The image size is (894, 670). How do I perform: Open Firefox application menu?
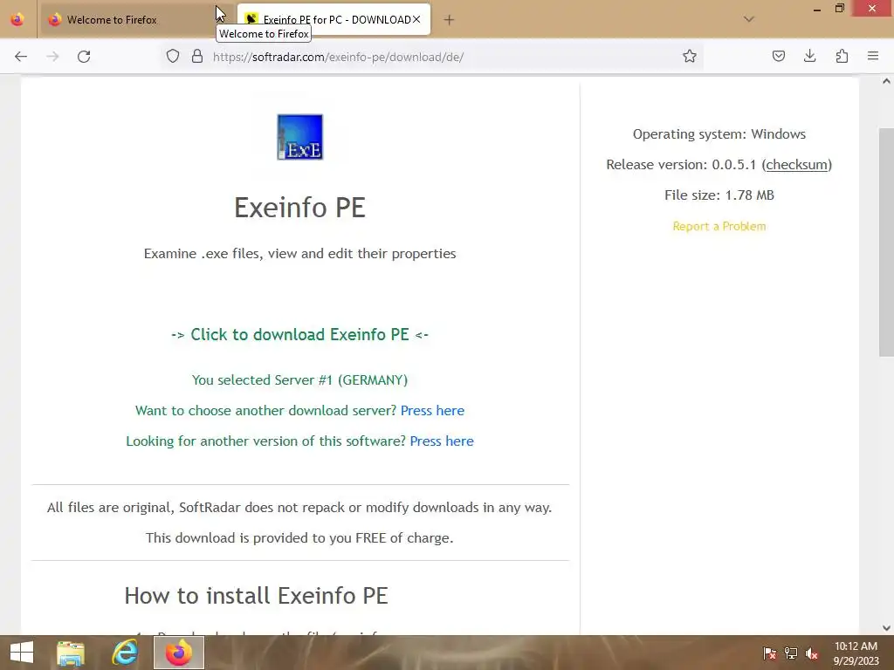873,57
